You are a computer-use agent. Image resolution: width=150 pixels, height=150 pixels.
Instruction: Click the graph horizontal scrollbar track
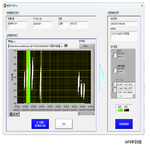[x=86, y=113]
